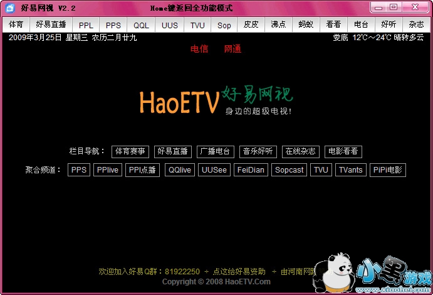The width and height of the screenshot is (433, 295).
Task: Maximize the 好易网视 window
Action: tap(394, 8)
